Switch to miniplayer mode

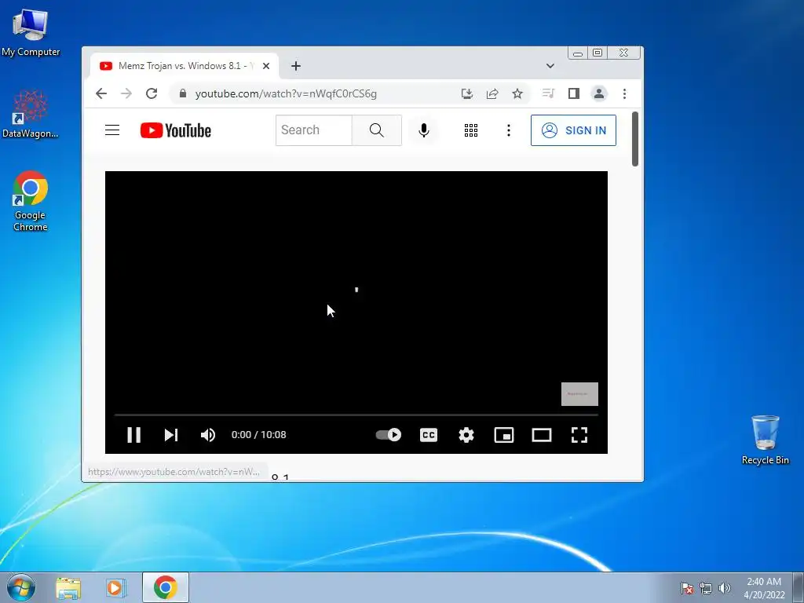(x=504, y=435)
